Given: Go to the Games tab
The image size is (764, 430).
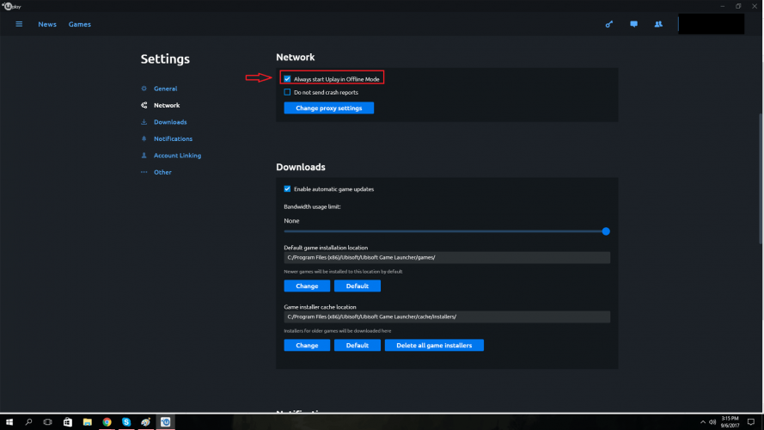Looking at the screenshot, I should (79, 24).
